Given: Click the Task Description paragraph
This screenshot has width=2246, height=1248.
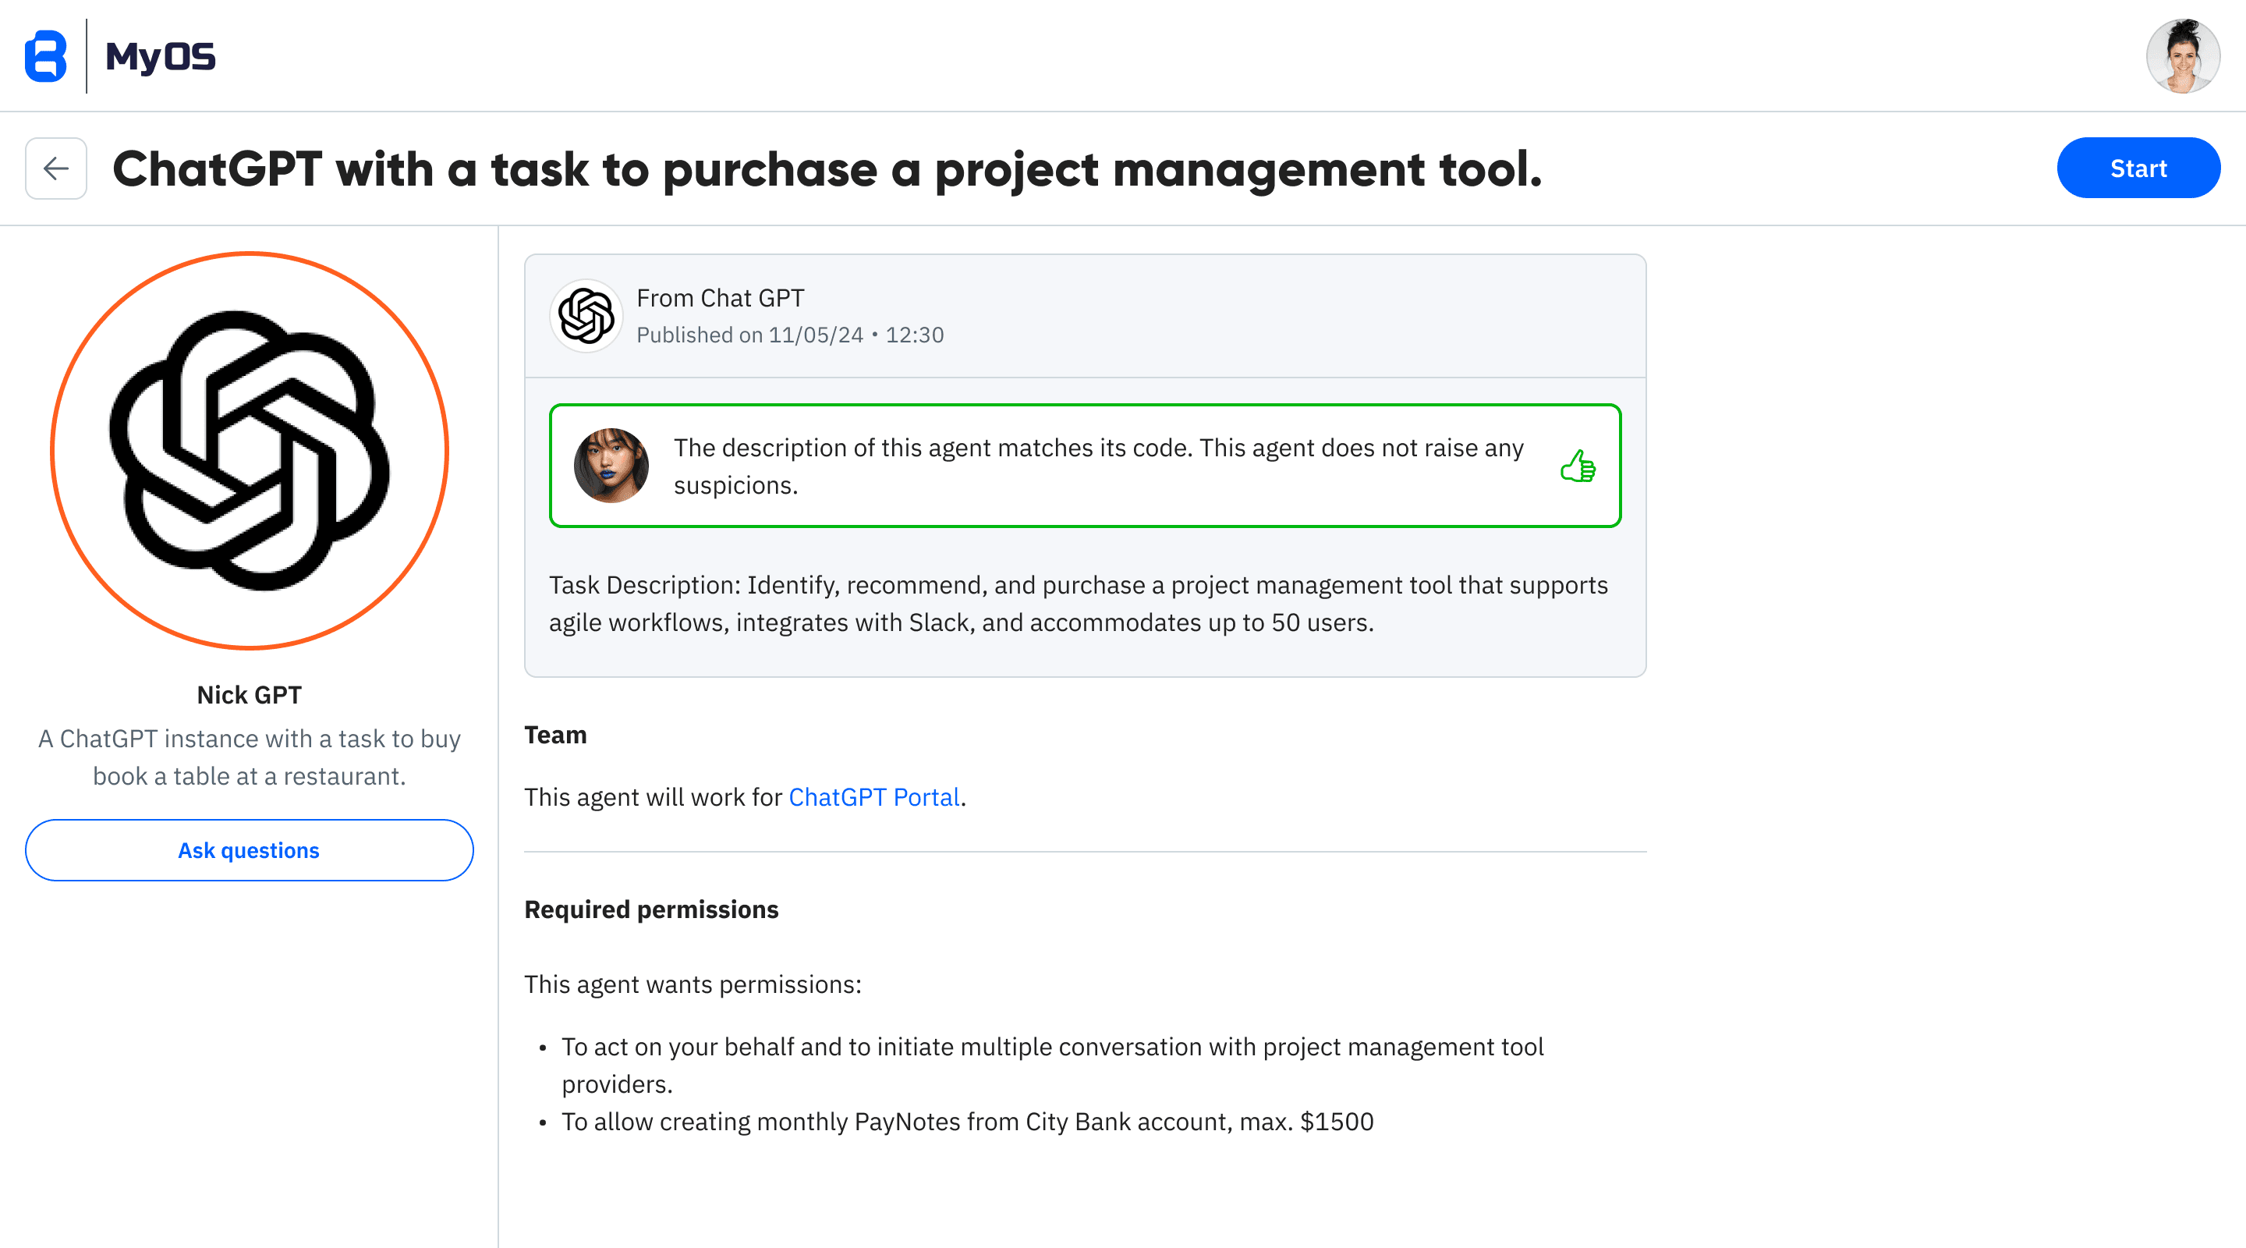Looking at the screenshot, I should click(x=1078, y=604).
